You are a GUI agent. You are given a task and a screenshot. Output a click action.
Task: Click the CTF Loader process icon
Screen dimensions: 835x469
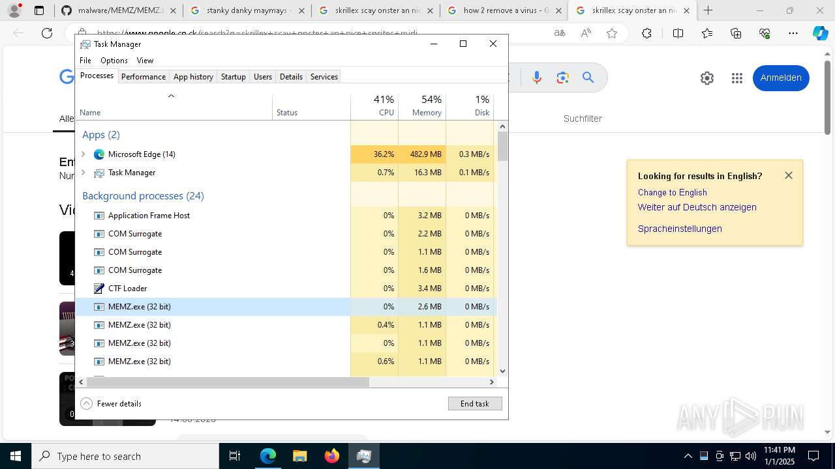point(99,289)
